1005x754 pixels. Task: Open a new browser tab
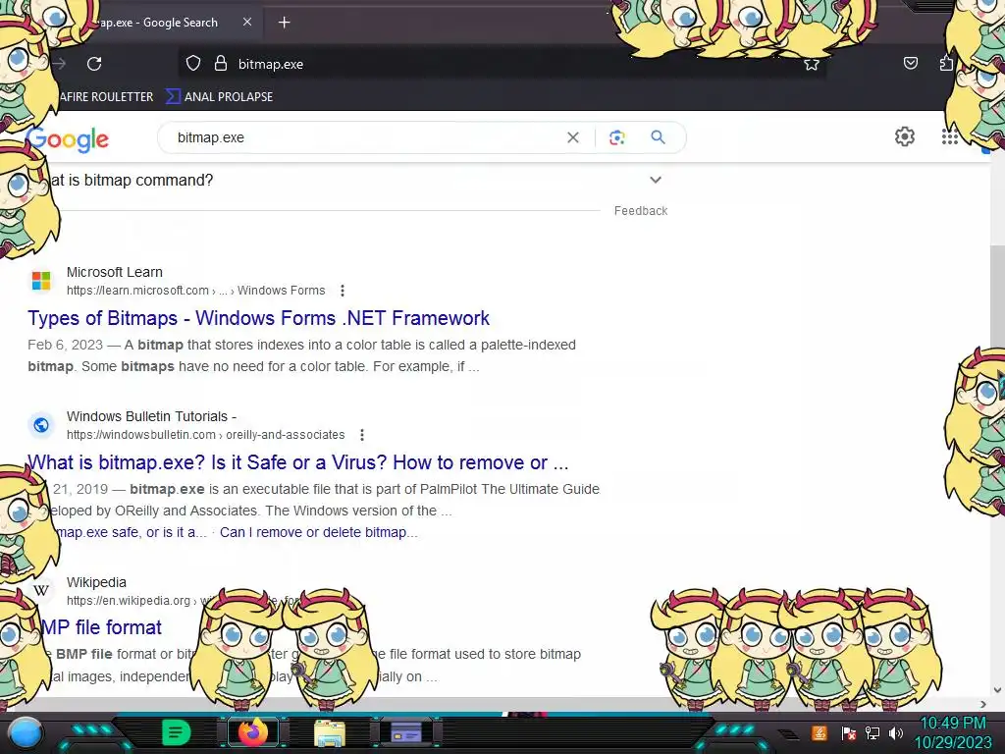(x=284, y=23)
